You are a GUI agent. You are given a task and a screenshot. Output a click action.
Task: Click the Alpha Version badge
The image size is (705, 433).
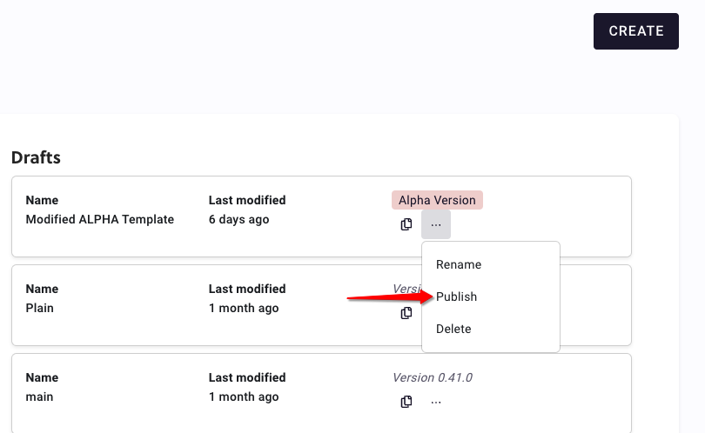click(x=437, y=200)
